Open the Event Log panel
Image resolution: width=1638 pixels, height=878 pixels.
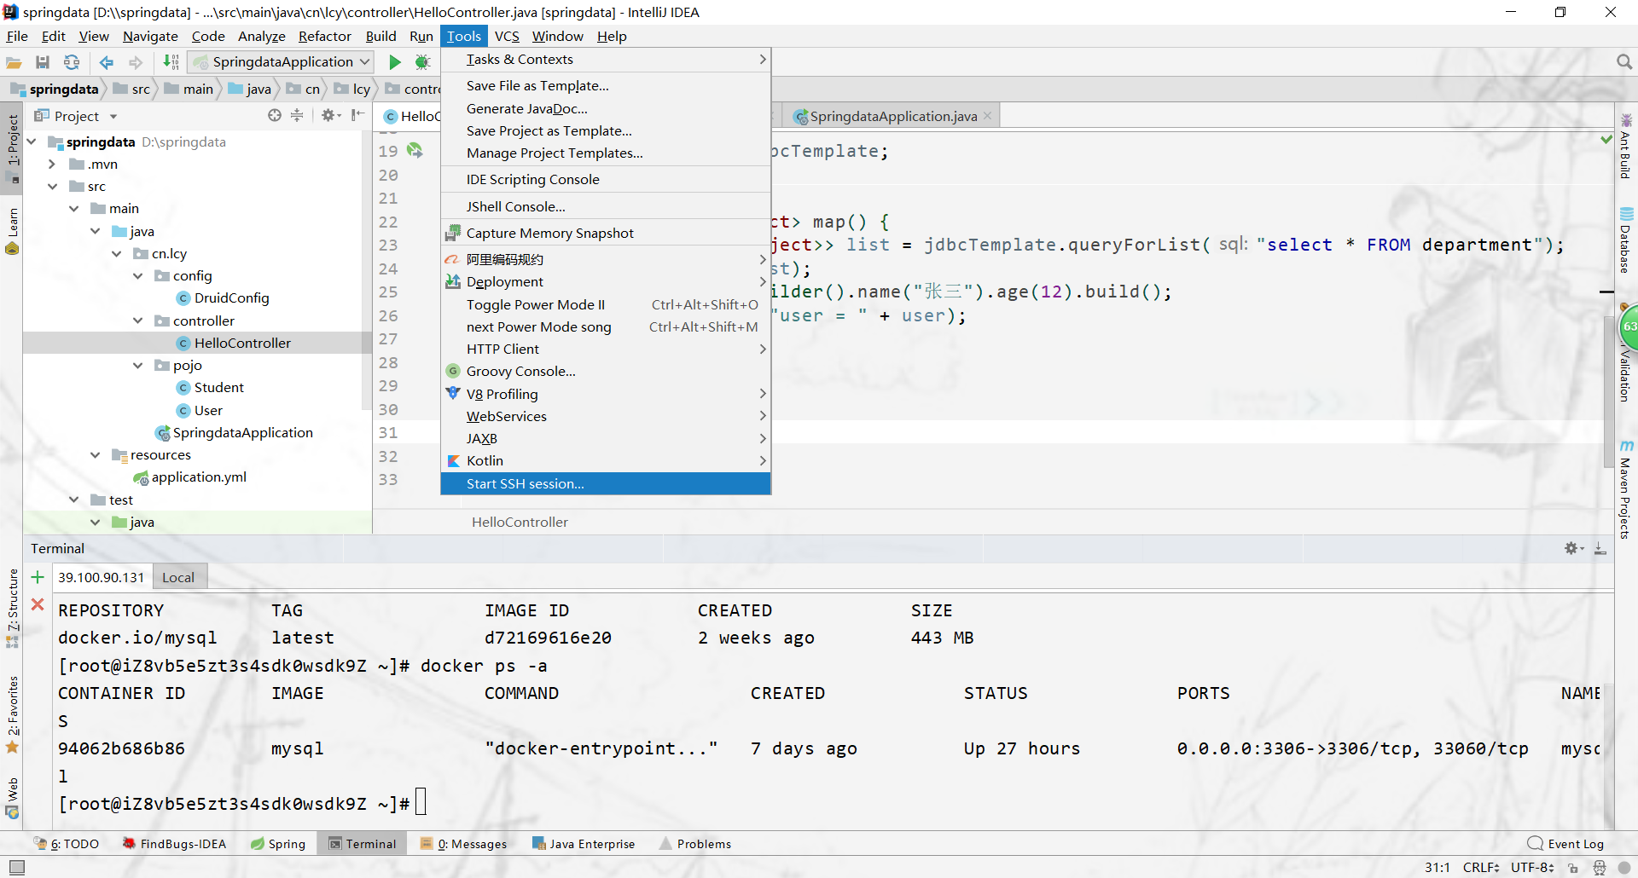[x=1565, y=844]
